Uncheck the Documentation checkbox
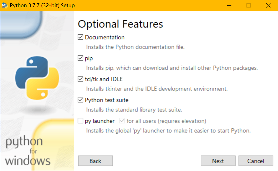The image size is (278, 171). pyautogui.click(x=81, y=37)
